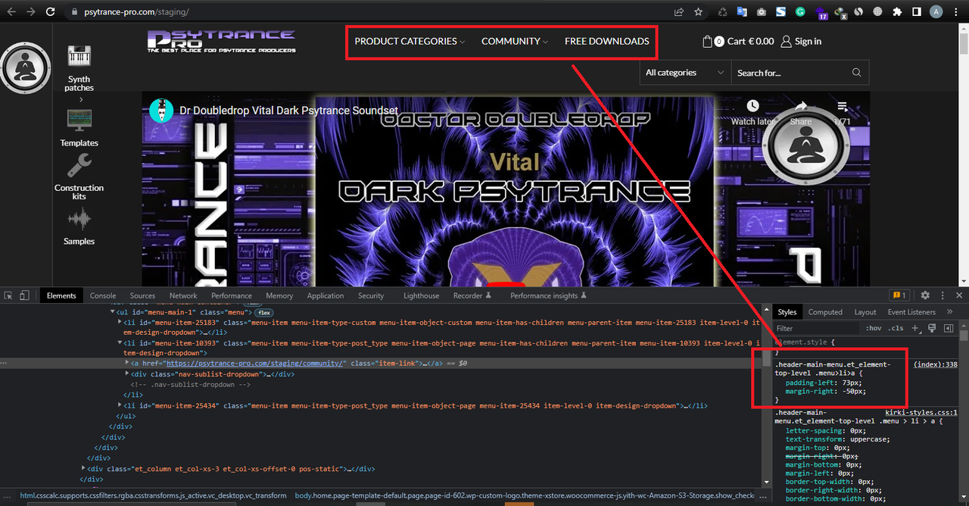Expand the nav-sublist-dropdown div node

[127, 373]
